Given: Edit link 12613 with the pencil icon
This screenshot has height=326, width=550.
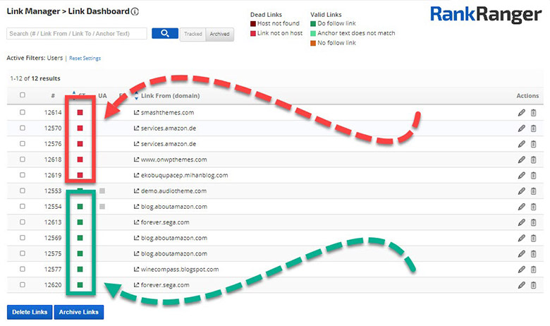Looking at the screenshot, I should pyautogui.click(x=522, y=222).
